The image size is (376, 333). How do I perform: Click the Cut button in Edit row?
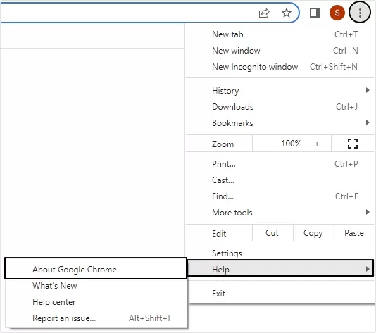[272, 233]
